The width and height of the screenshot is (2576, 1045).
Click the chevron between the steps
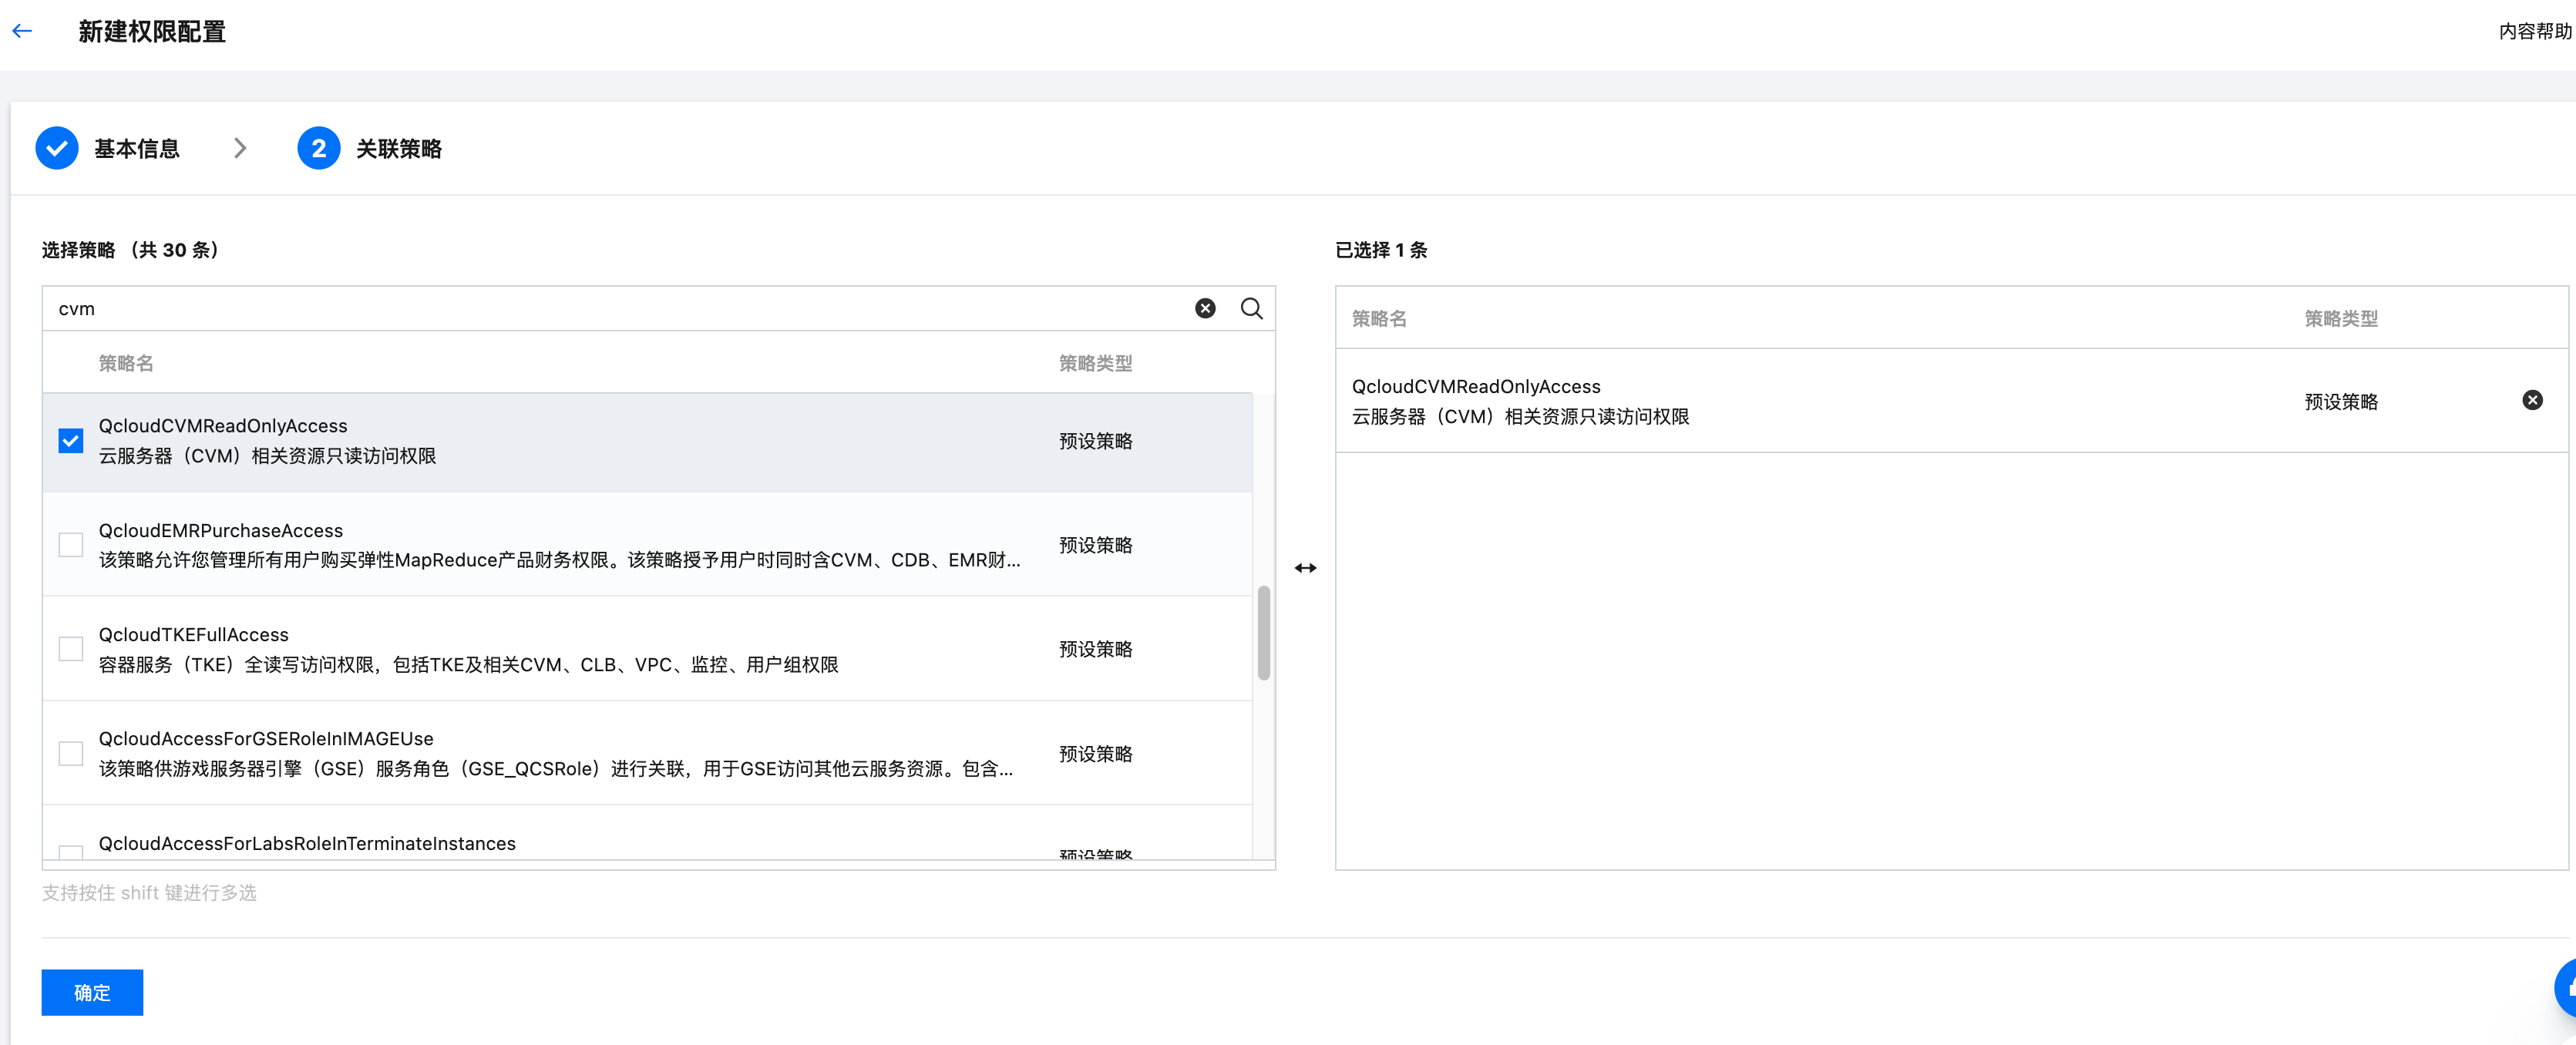coord(240,148)
